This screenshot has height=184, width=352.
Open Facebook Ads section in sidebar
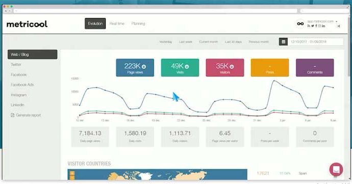tap(22, 85)
